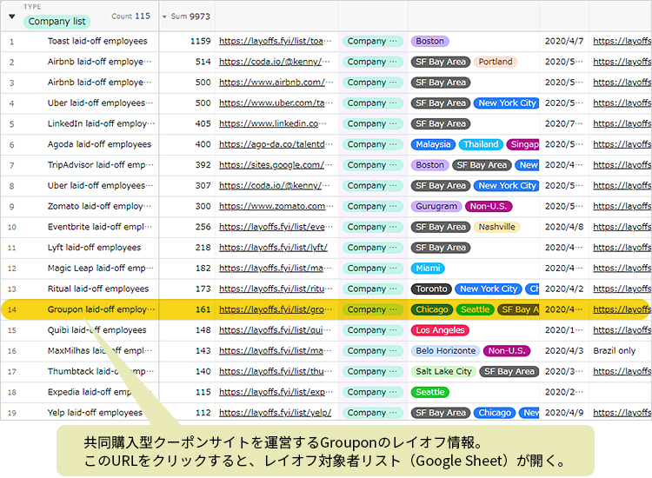
Task: Select the Agoda laid-off employees cell
Action: point(99,144)
